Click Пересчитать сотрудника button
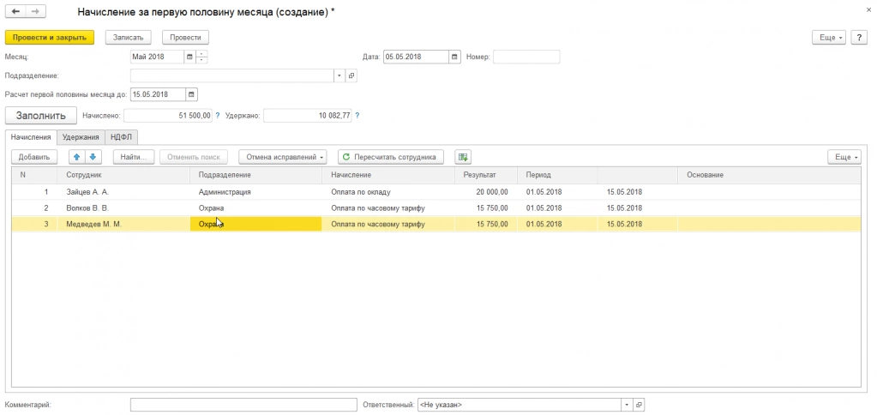877x415 pixels. click(x=390, y=157)
